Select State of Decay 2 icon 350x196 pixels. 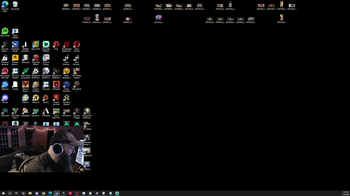tap(25, 87)
